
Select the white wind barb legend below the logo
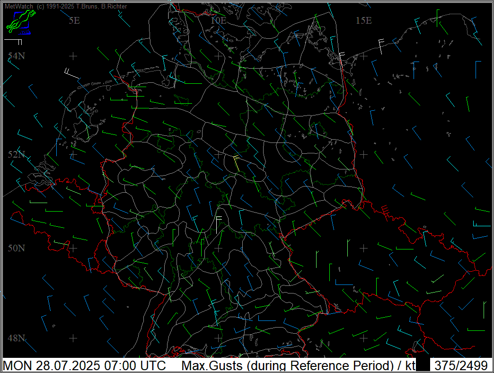coord(13,42)
